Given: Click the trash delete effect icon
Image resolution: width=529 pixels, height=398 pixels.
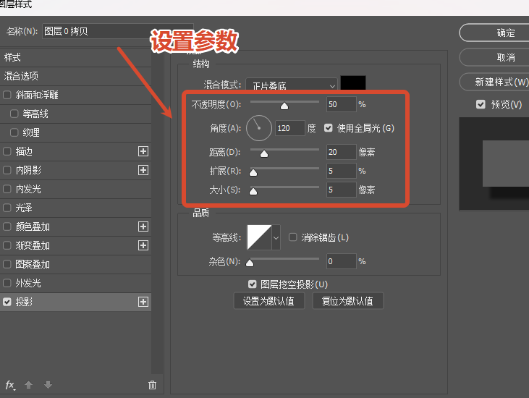Looking at the screenshot, I should point(152,385).
